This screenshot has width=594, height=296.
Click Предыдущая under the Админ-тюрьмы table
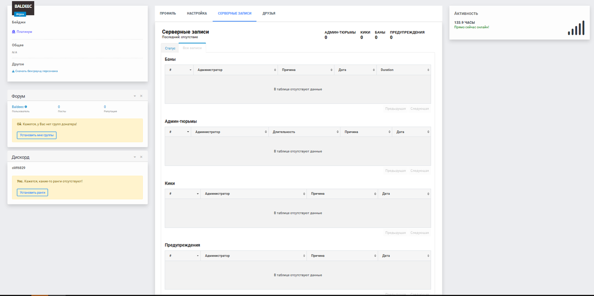click(395, 171)
